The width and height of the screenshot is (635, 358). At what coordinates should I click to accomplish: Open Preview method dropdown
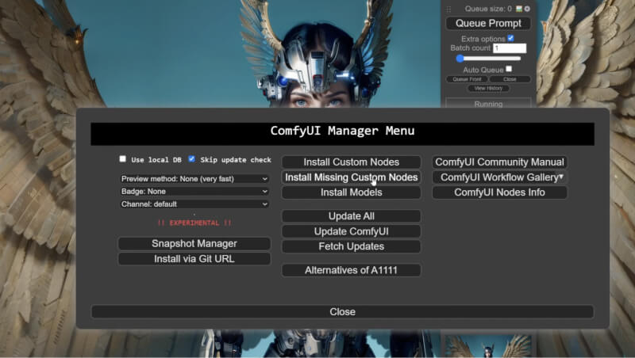pyautogui.click(x=194, y=178)
